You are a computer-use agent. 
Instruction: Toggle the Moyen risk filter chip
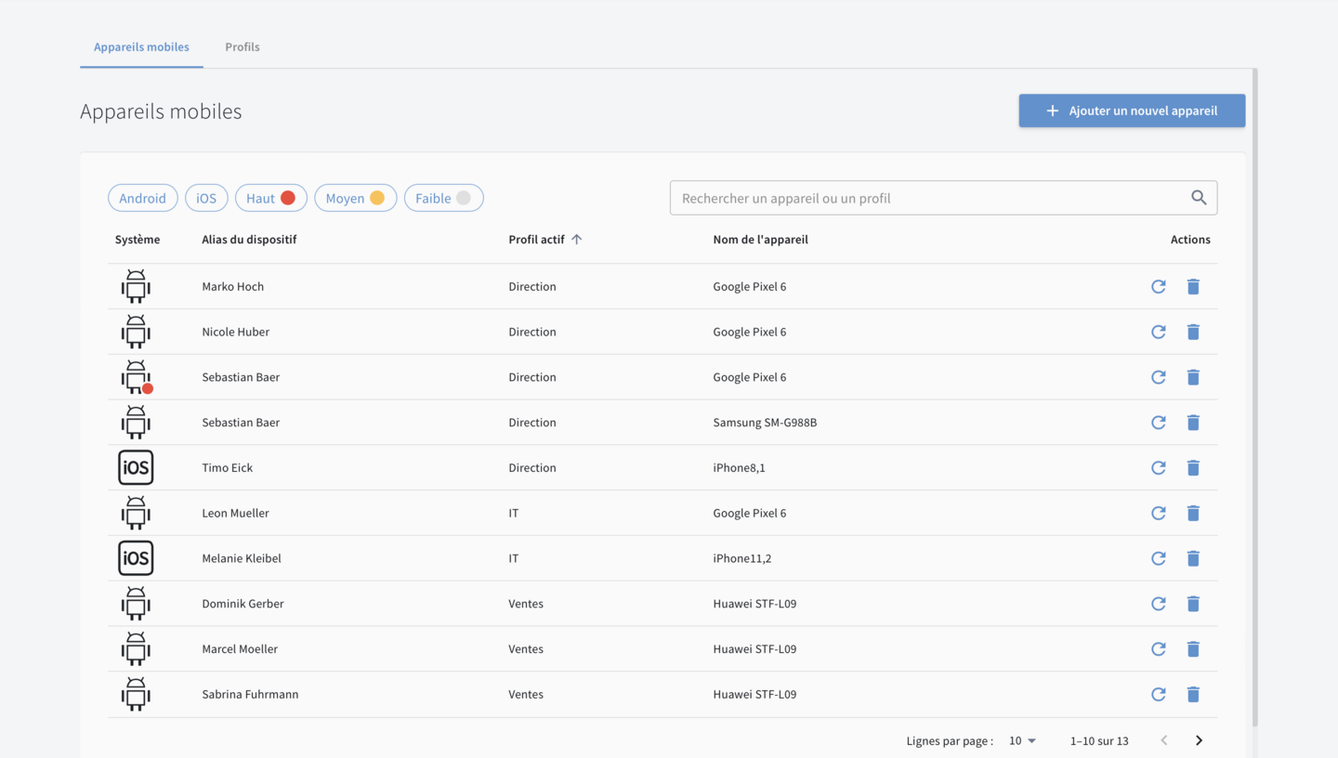[355, 198]
